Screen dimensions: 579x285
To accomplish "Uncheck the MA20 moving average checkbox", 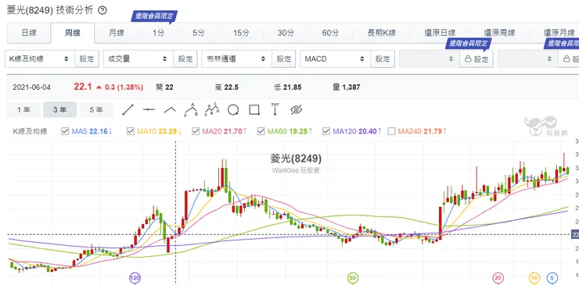I will click(196, 131).
